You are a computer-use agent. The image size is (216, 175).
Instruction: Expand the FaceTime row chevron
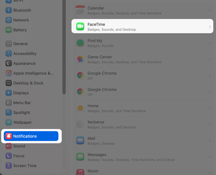pyautogui.click(x=210, y=27)
